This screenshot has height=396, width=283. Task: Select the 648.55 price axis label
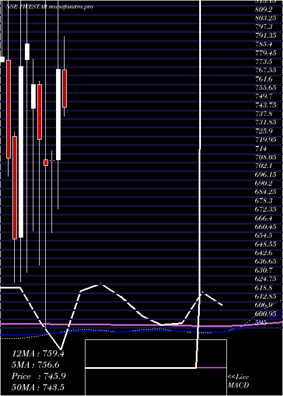click(x=265, y=245)
